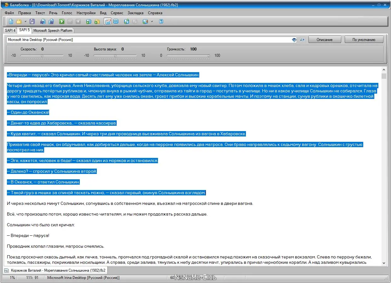Click the vertical scrollbar thumb of the text area
The image size is (391, 283).
coord(384,76)
